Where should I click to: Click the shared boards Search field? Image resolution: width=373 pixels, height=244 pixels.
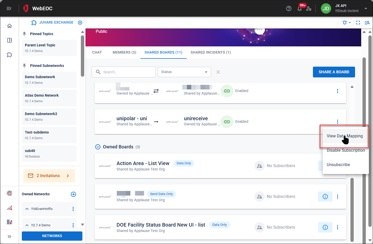click(x=123, y=72)
